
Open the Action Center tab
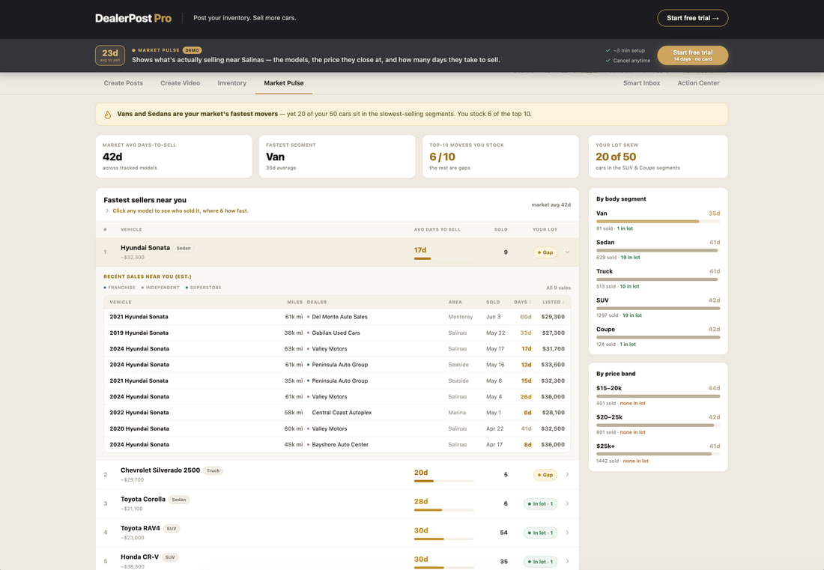698,83
